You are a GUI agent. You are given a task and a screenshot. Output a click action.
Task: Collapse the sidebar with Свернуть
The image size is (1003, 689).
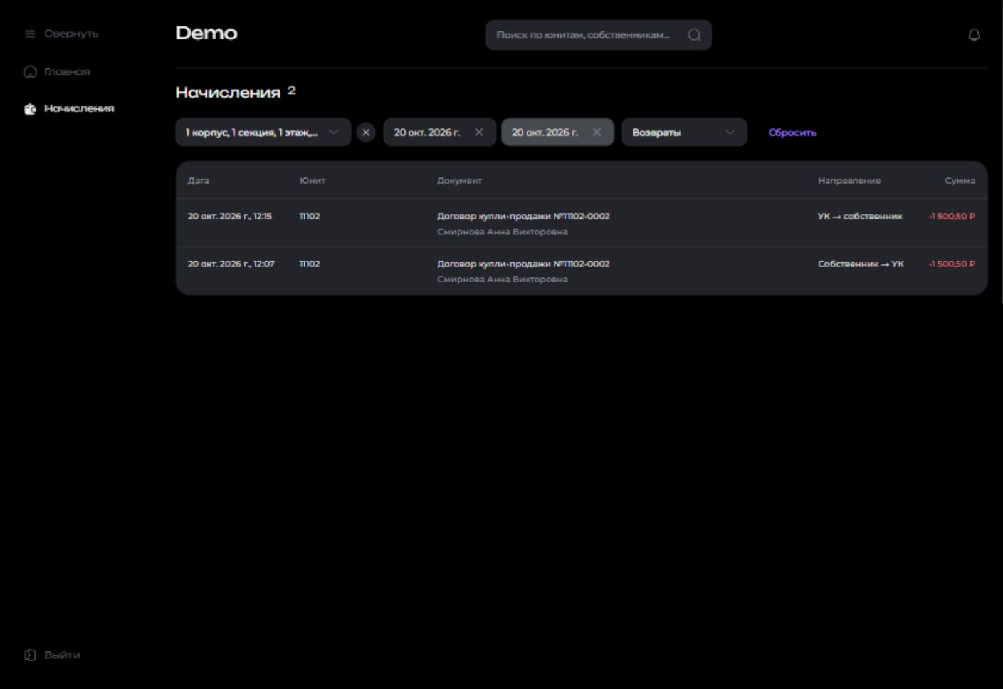61,34
